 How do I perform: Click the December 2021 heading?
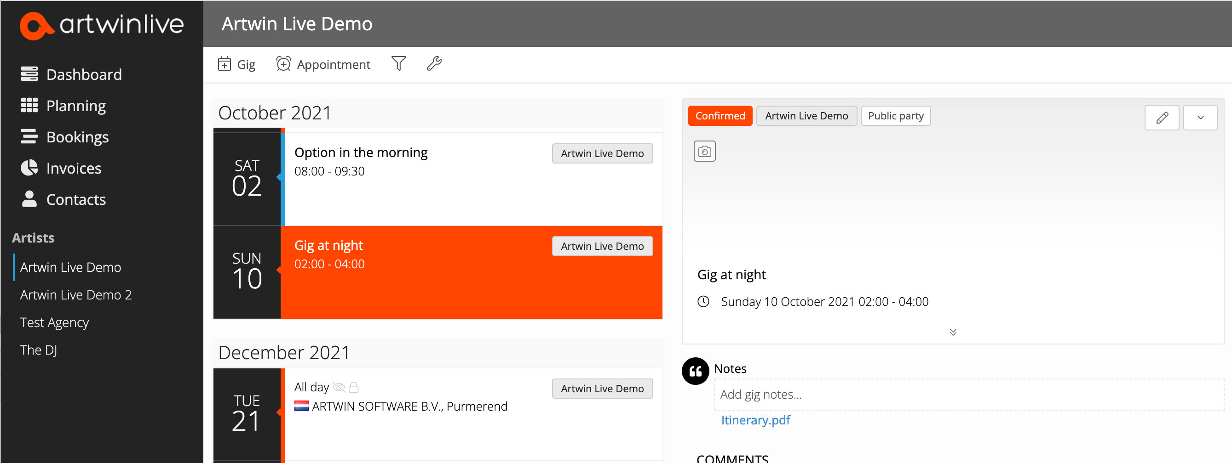tap(284, 353)
